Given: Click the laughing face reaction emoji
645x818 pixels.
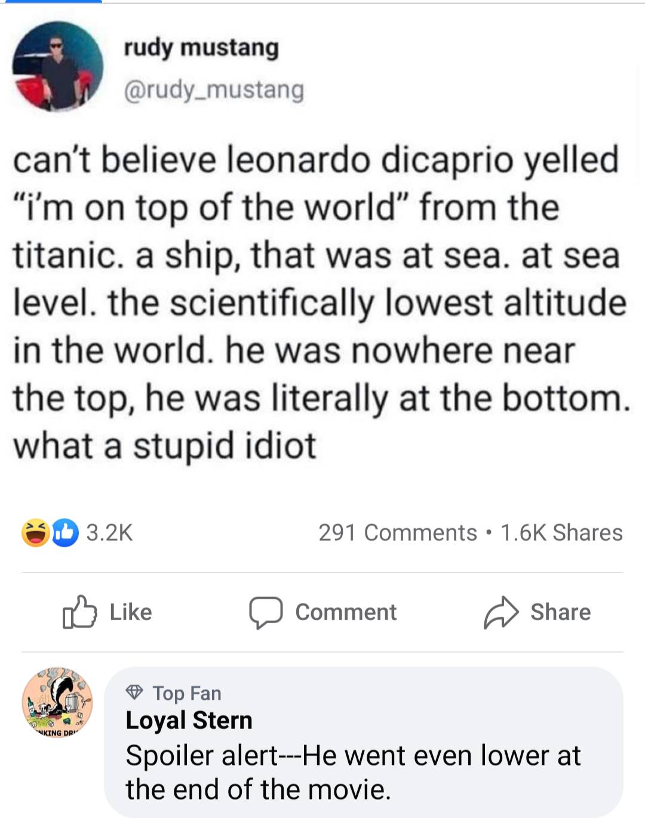Looking at the screenshot, I should [36, 532].
